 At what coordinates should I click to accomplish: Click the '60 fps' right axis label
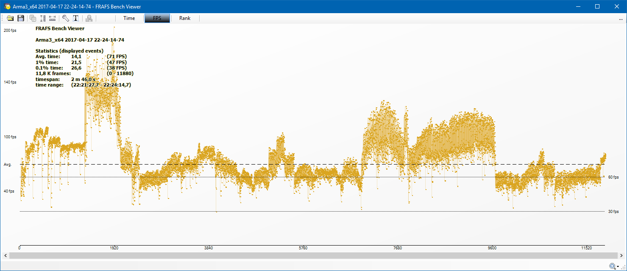[x=613, y=177]
